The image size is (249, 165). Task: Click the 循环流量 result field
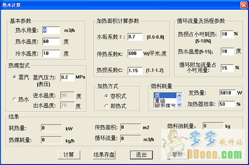[131, 139]
